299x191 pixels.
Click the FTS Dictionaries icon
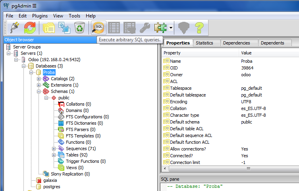click(61, 123)
